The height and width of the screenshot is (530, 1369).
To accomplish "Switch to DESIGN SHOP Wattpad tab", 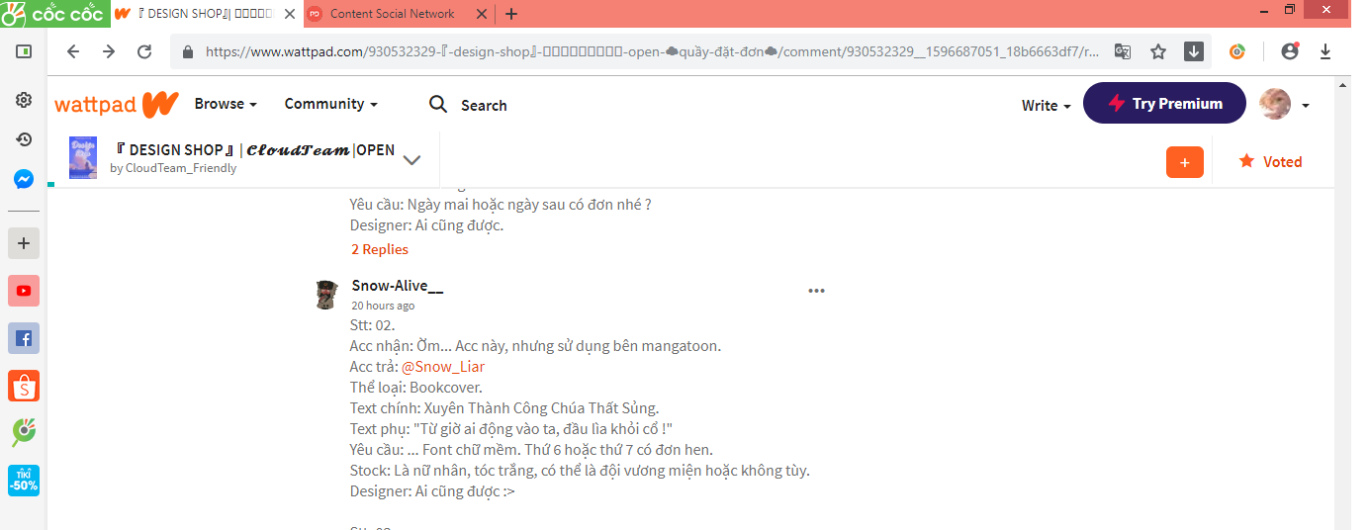I will click(203, 14).
